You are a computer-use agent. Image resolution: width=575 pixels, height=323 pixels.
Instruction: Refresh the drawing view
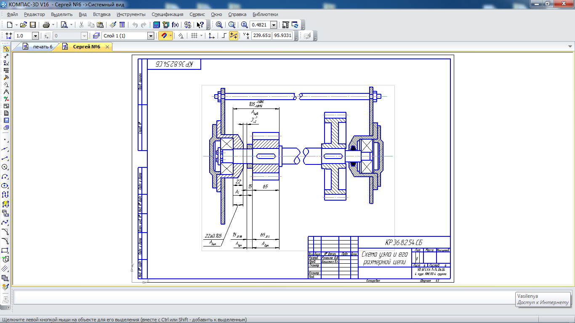pyautogui.click(x=295, y=25)
